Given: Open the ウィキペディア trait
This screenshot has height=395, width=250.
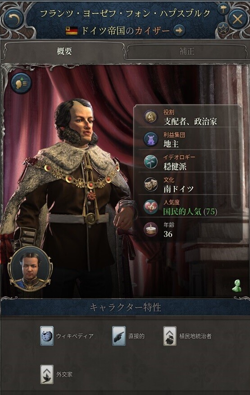Looking at the screenshot, I should point(67,336).
